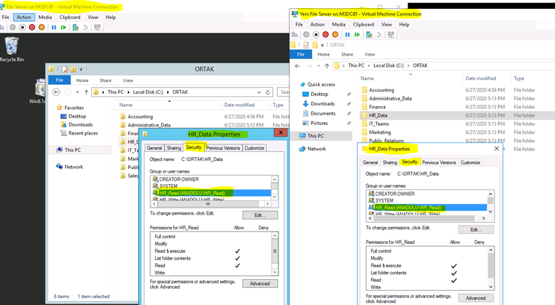The height and width of the screenshot is (305, 555).
Task: Click Ctrl+Alt+Delete icon in Yeni File Server toolbar
Action: tap(295, 35)
